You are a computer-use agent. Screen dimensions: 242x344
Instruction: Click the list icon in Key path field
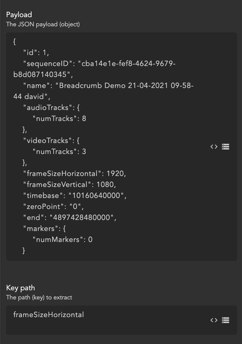226,320
